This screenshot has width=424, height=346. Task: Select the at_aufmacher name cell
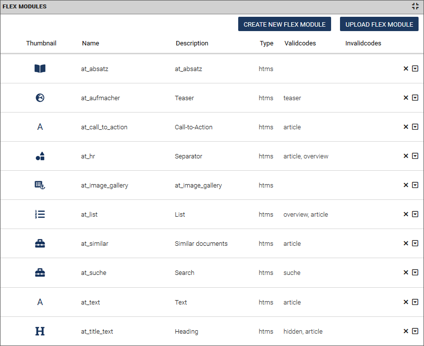100,98
